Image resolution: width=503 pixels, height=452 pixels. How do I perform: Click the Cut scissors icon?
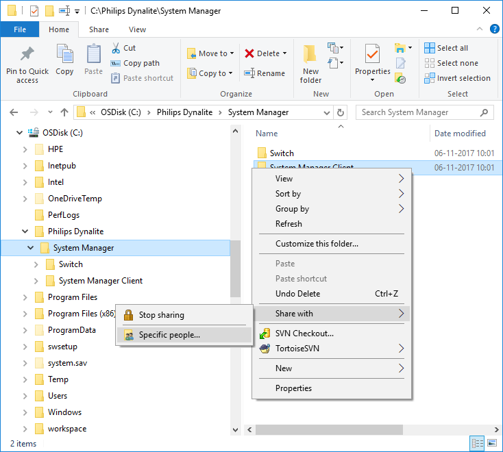pyautogui.click(x=116, y=48)
